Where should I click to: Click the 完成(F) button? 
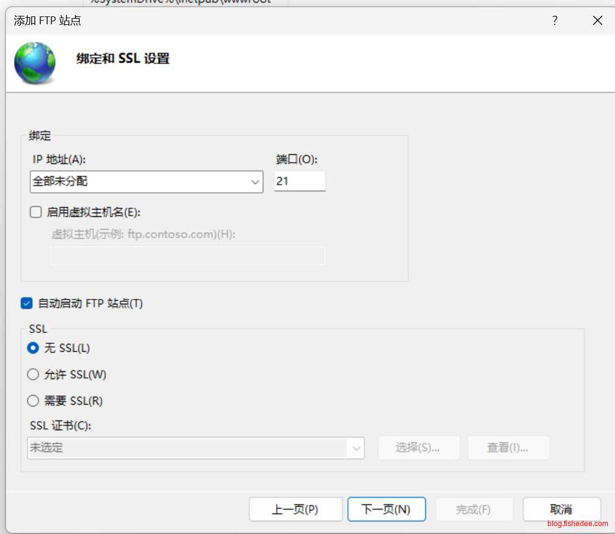click(473, 509)
